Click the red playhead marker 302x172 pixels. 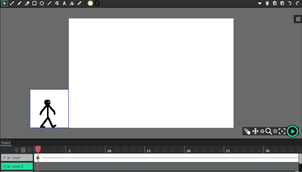tap(38, 149)
